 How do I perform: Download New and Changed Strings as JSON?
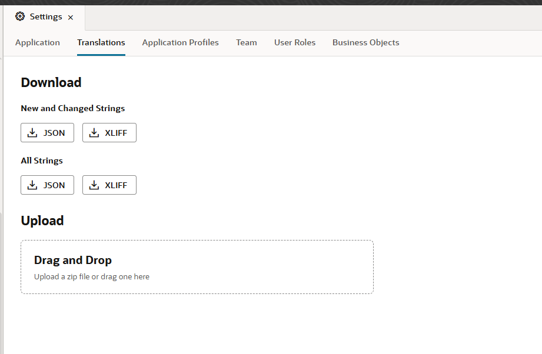(x=47, y=133)
